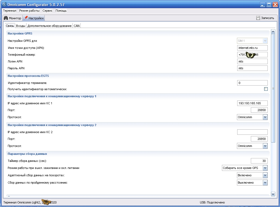Open protocol dropdown for communication server 2
Screen dimensions: 280x207
coord(265,146)
